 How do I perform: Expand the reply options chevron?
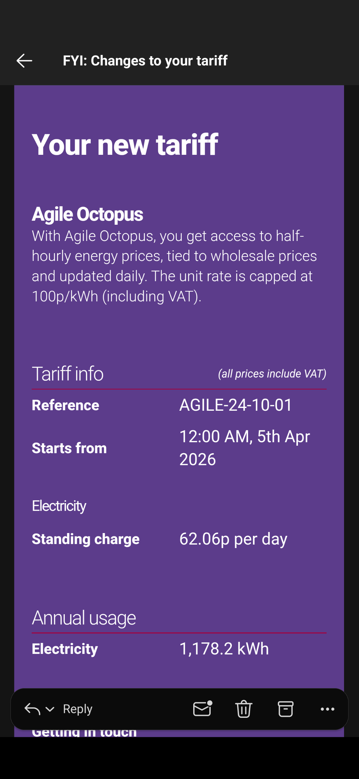click(50, 709)
